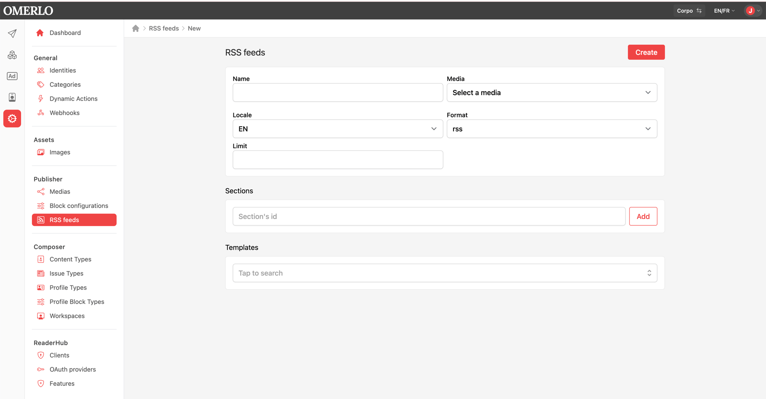Image resolution: width=766 pixels, height=399 pixels.
Task: Open Issue Types in sidebar
Action: (x=66, y=274)
